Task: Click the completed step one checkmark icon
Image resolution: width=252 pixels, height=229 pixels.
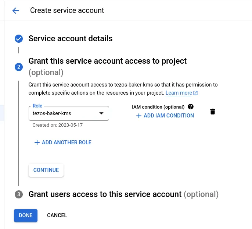Action: (x=18, y=39)
